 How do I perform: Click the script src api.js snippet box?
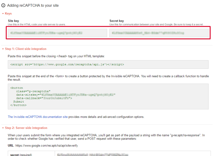tap(108, 65)
